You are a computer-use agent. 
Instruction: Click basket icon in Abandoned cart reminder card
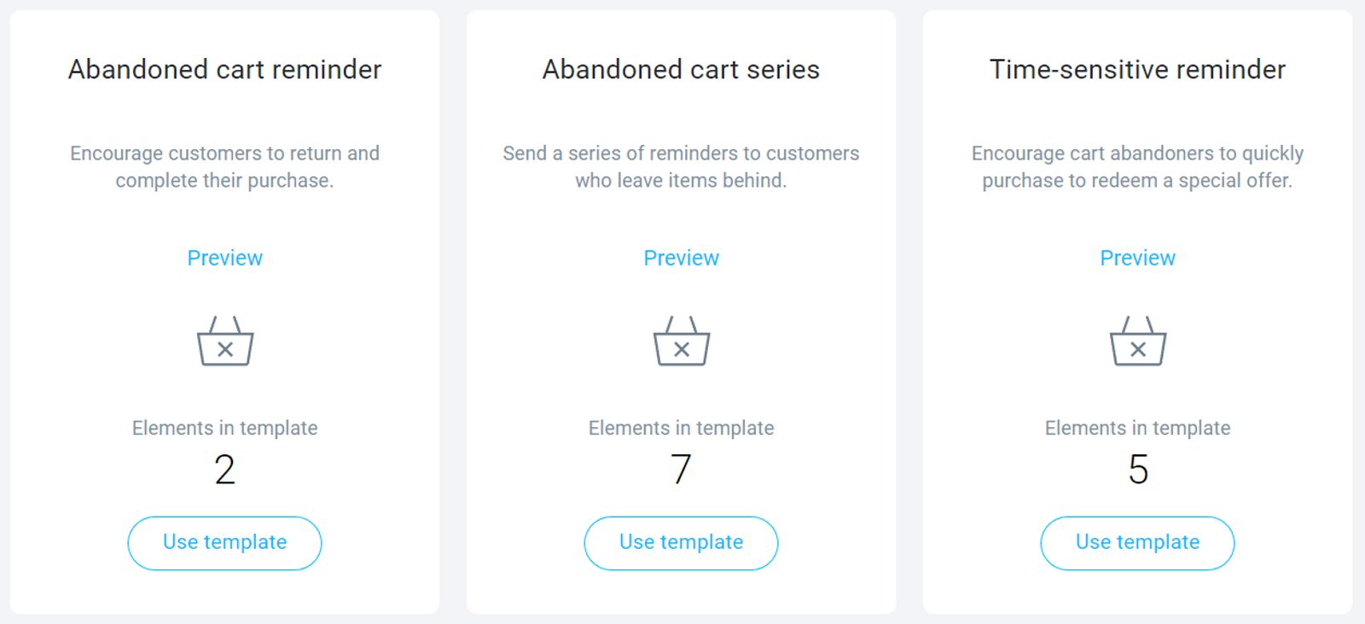tap(225, 342)
